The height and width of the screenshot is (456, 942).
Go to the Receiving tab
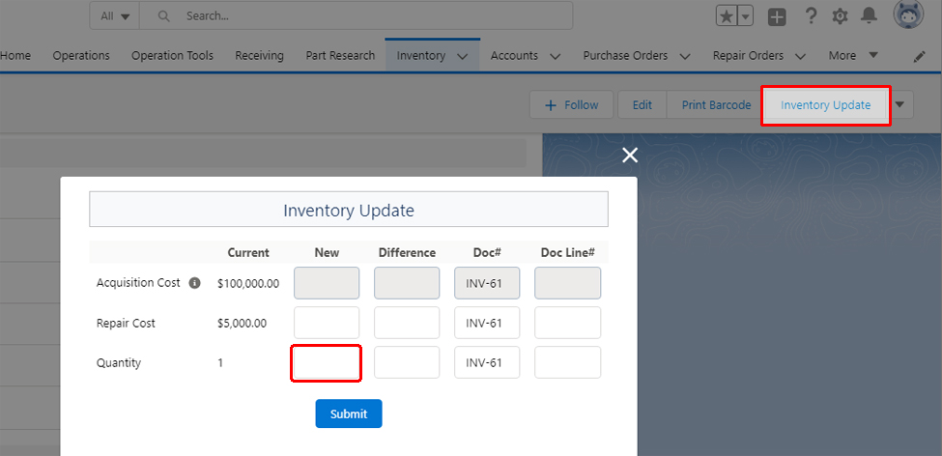[259, 55]
